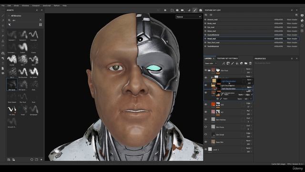Click the Base Skin layer color thumbnail
This screenshot has height=172, width=305.
pyautogui.click(x=213, y=142)
